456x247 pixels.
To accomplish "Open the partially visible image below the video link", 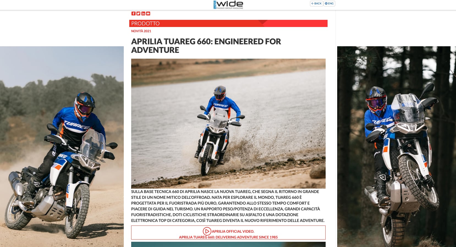I will pos(228,245).
